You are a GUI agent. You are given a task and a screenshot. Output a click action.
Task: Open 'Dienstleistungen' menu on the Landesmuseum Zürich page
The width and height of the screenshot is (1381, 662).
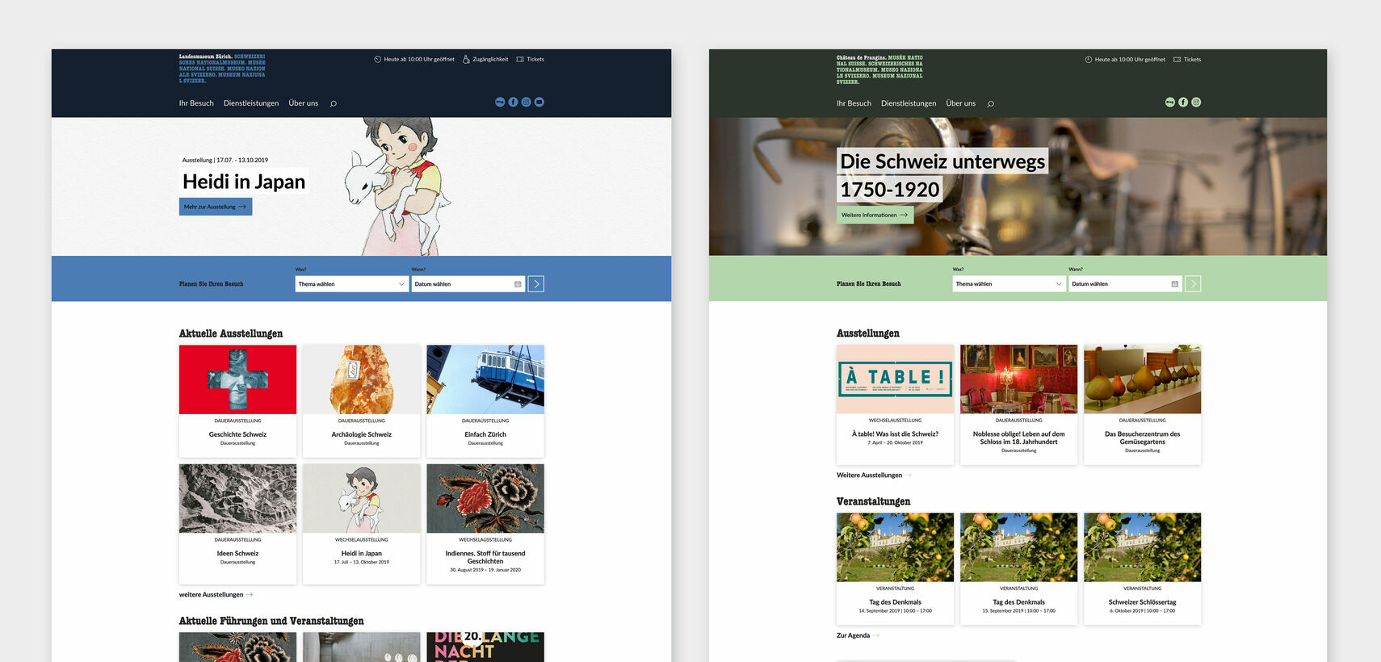click(251, 103)
